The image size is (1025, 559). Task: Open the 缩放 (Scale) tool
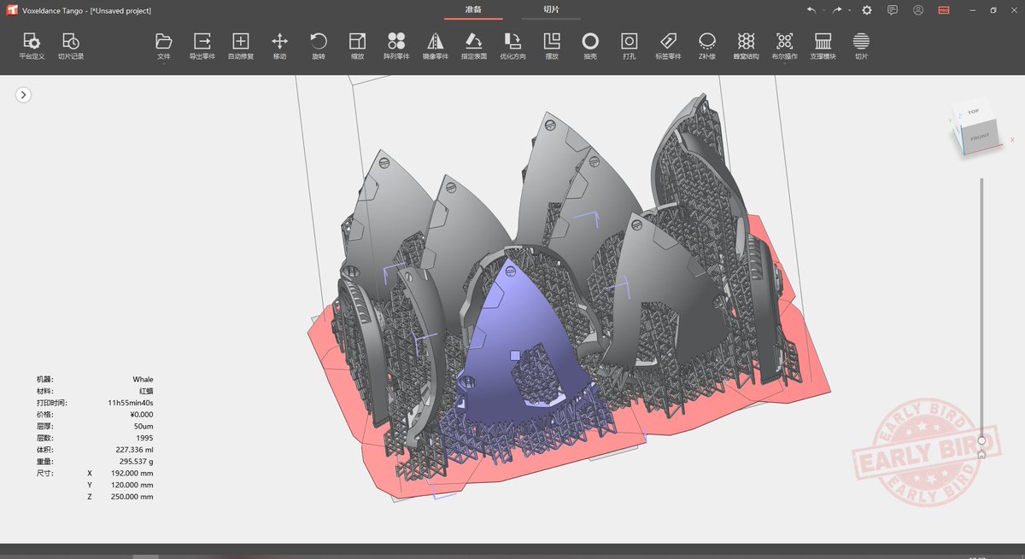[358, 47]
